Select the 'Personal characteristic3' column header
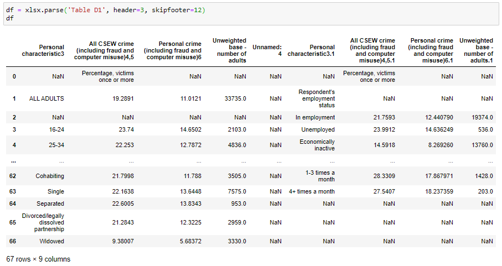Screen dimensions: 502x266 coord(43,50)
